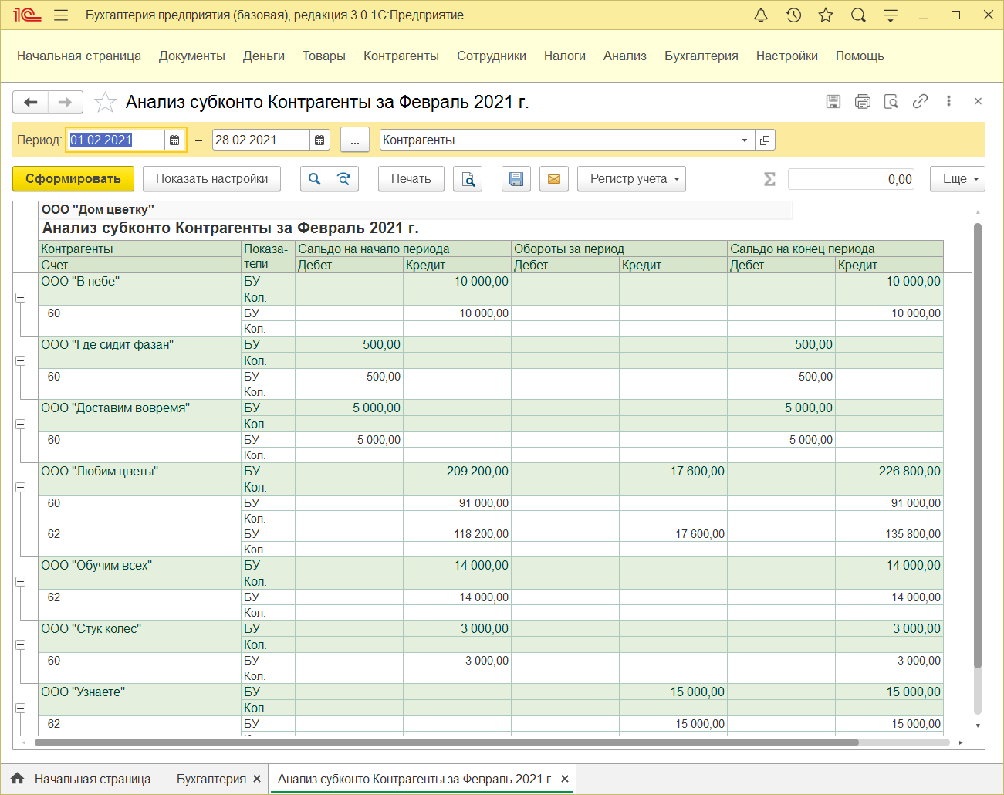Open preview icon beside Печать

click(x=468, y=179)
